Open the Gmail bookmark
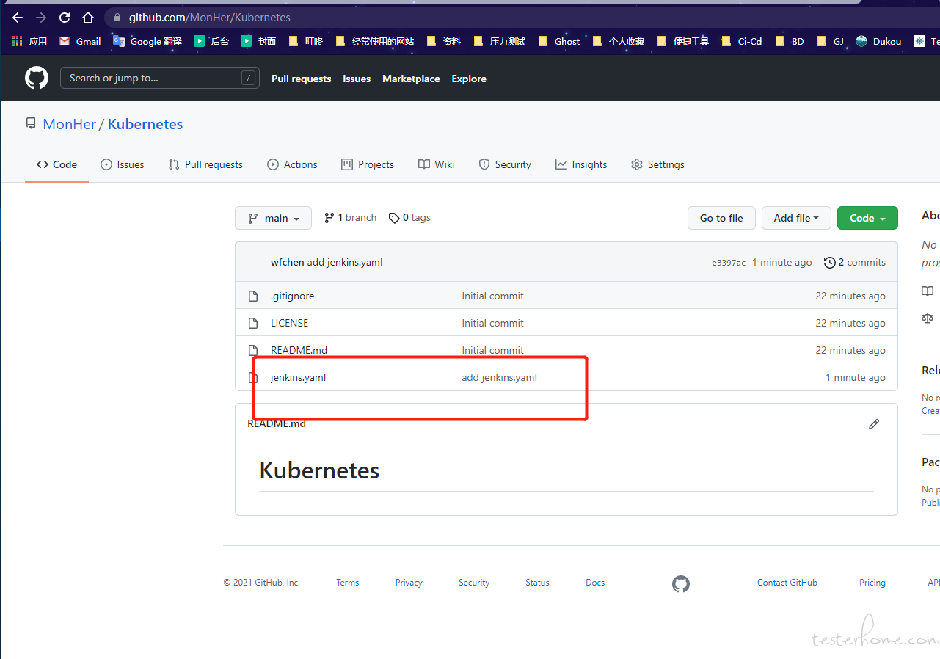This screenshot has width=940, height=659. pos(80,41)
